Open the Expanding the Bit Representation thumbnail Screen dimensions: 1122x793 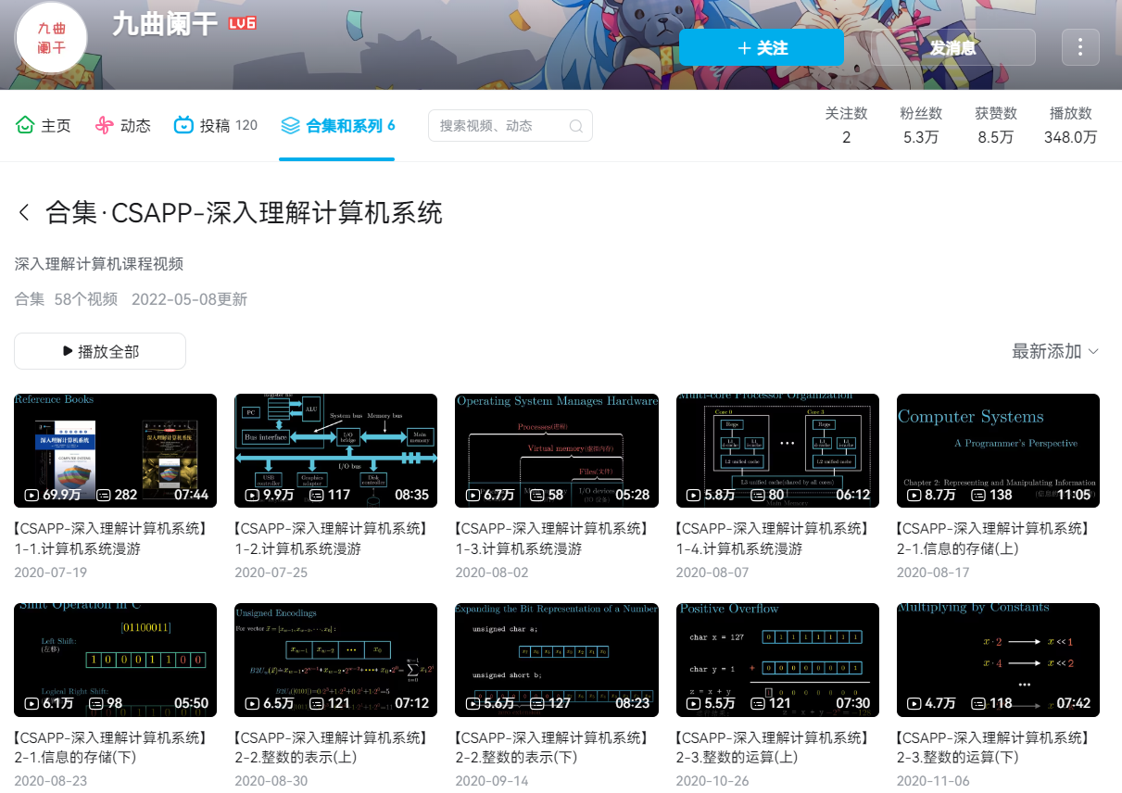point(557,660)
